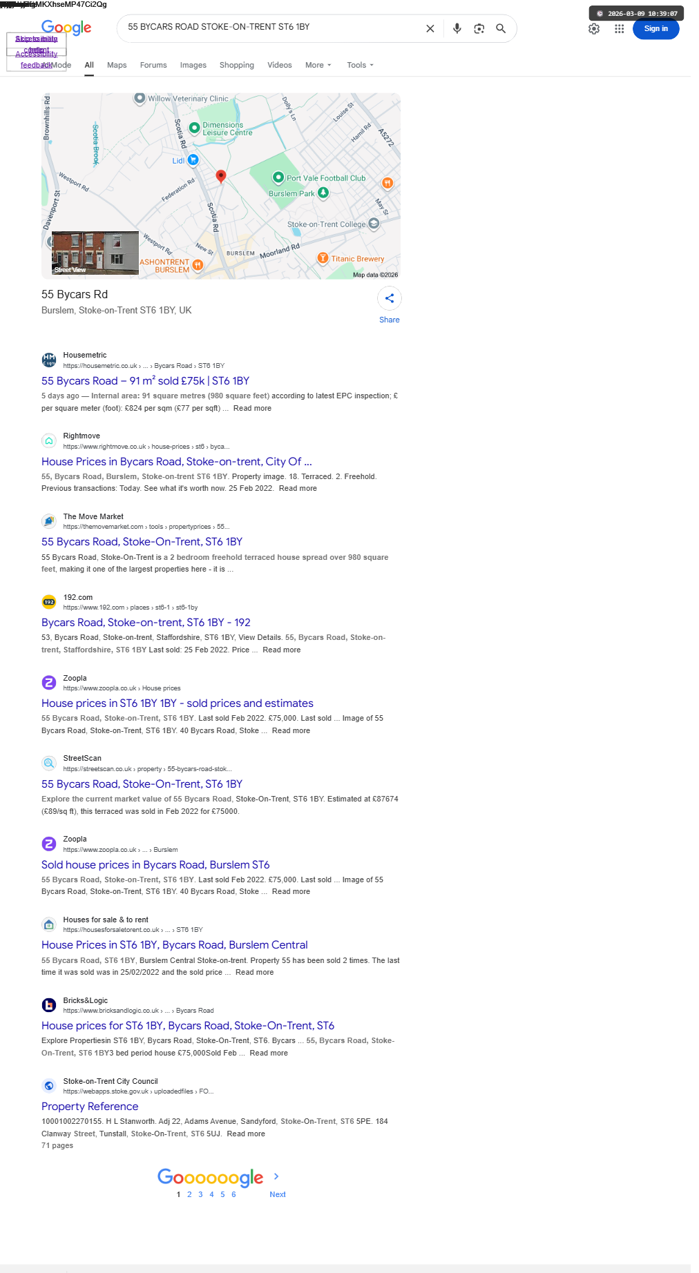Go to next results page arrow
Screen dimensions: 699x1273
point(276,1176)
